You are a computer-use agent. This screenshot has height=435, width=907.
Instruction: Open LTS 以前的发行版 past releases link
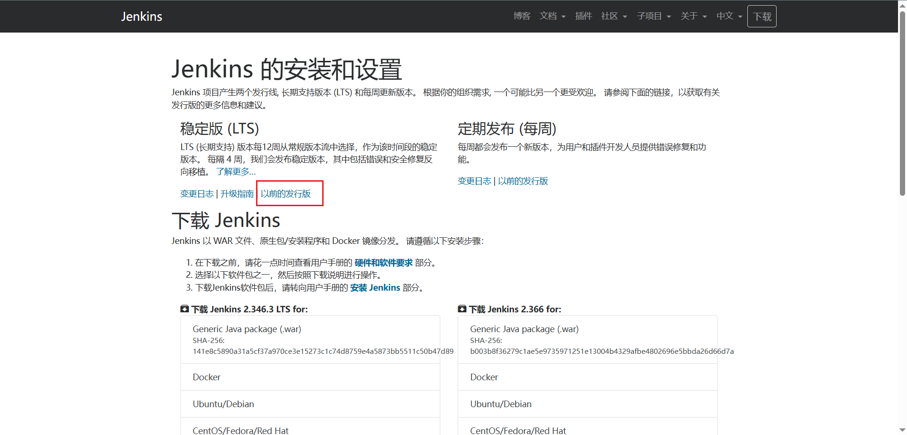286,194
